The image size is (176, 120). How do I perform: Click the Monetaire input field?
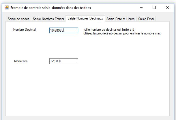[x=63, y=61]
